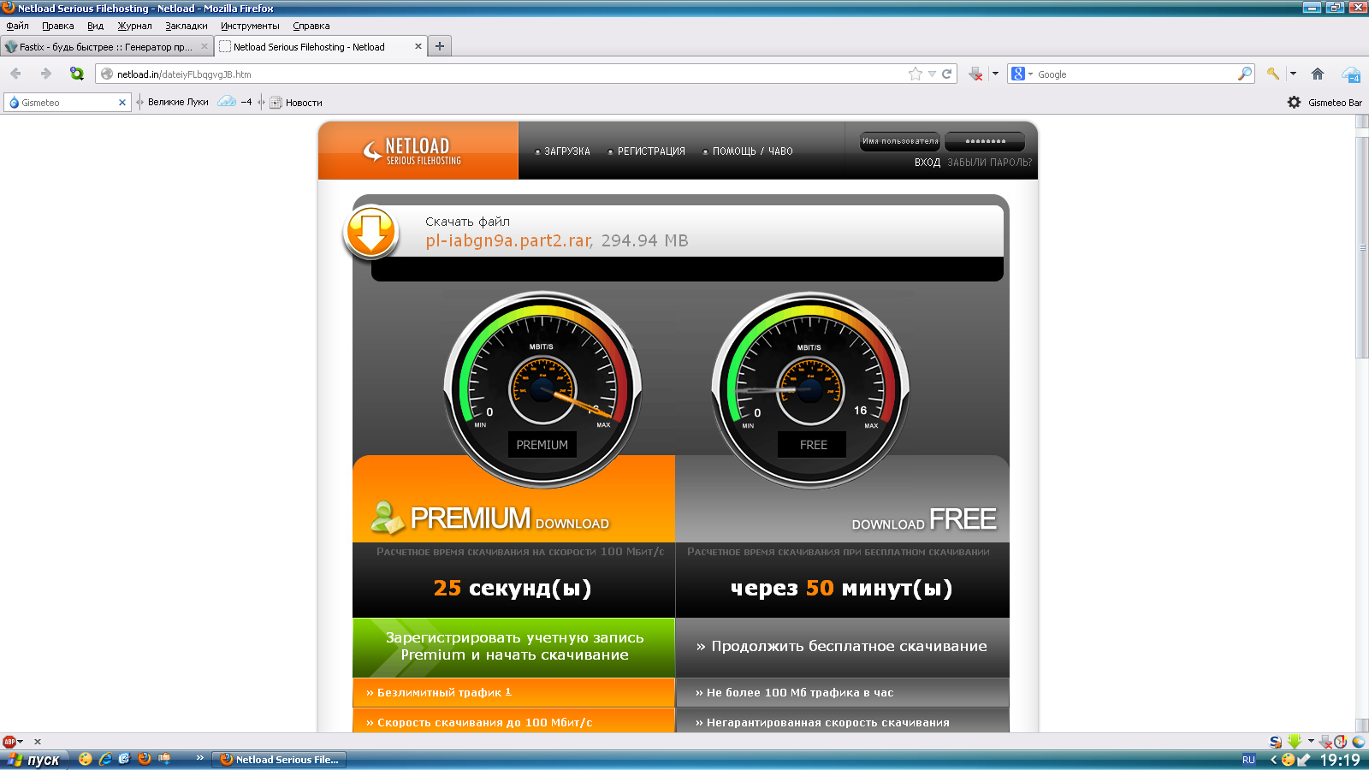Open the Инструменты menu

coord(250,26)
